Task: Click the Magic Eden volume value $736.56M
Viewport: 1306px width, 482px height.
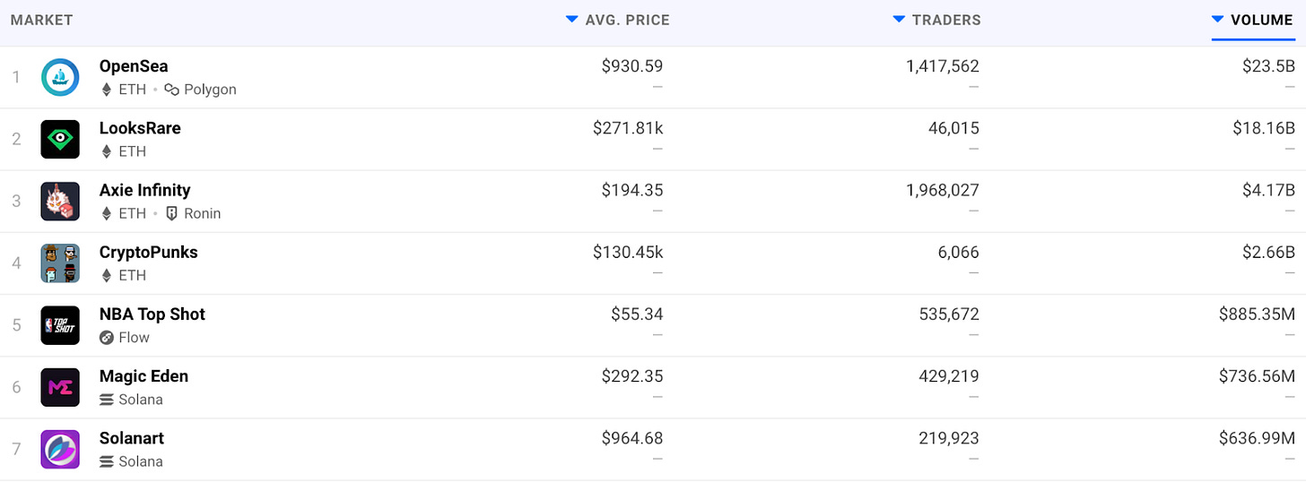Action: [x=1257, y=376]
